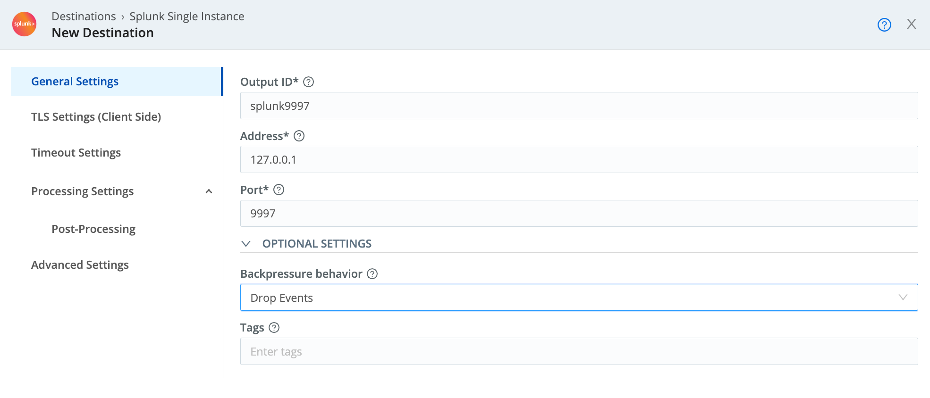The width and height of the screenshot is (930, 398).
Task: Show help tooltip for Tags
Action: [x=274, y=328]
